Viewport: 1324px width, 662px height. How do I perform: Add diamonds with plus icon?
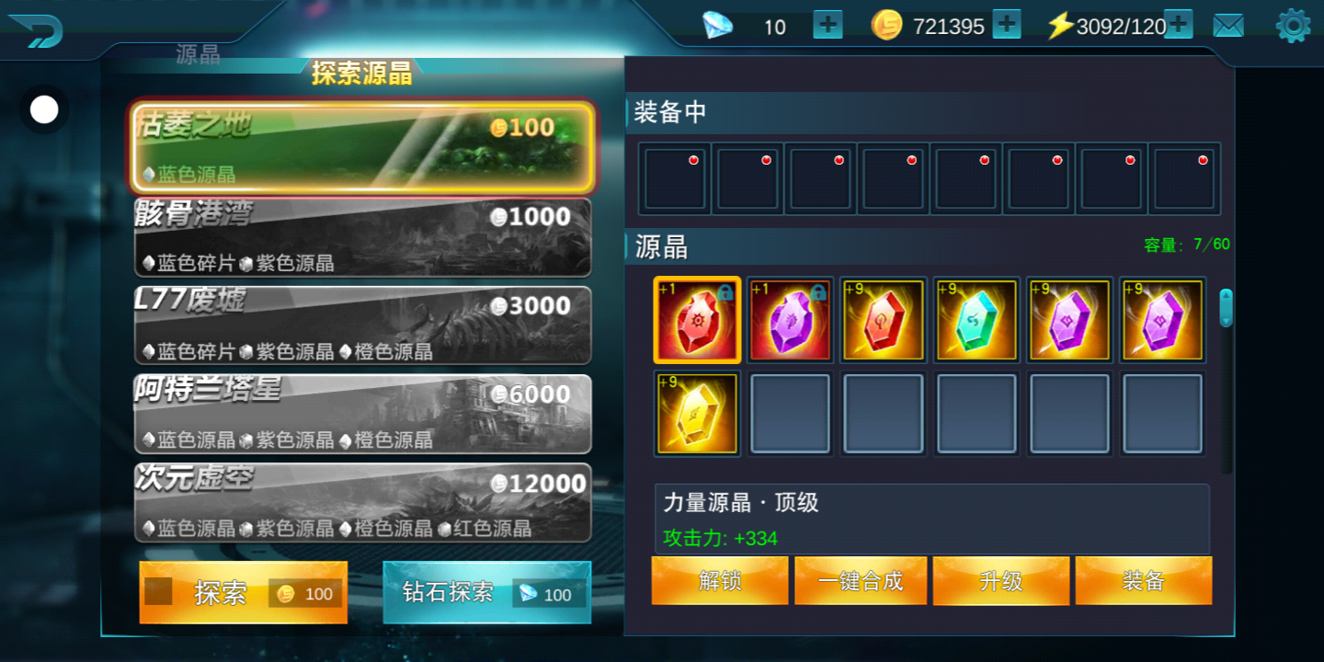tap(827, 25)
